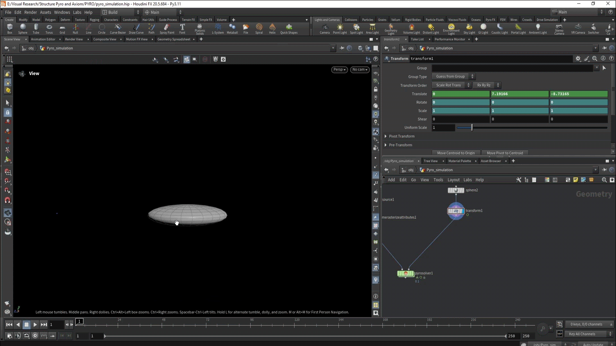Open the Persp viewport camera menu
This screenshot has width=616, height=346.
[x=339, y=70]
